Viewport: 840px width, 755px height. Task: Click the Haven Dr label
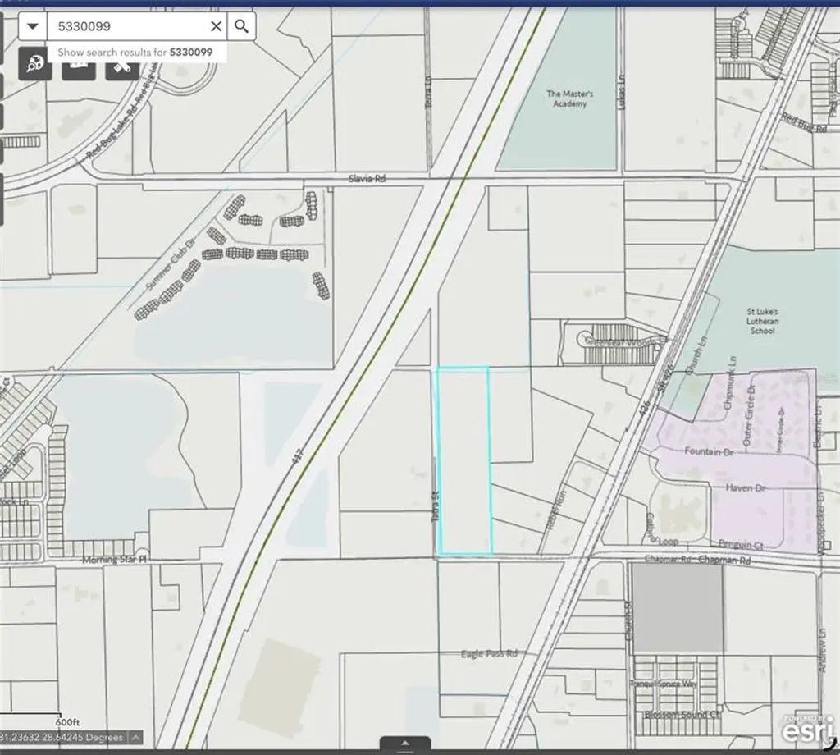pos(745,487)
